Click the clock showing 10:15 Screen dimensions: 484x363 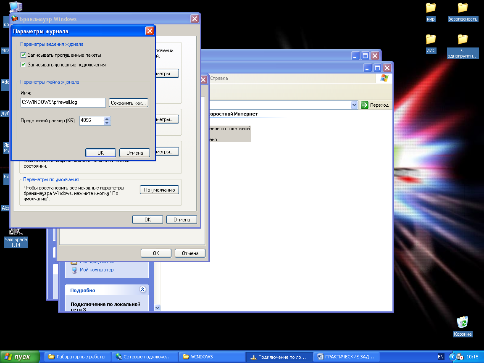point(472,357)
